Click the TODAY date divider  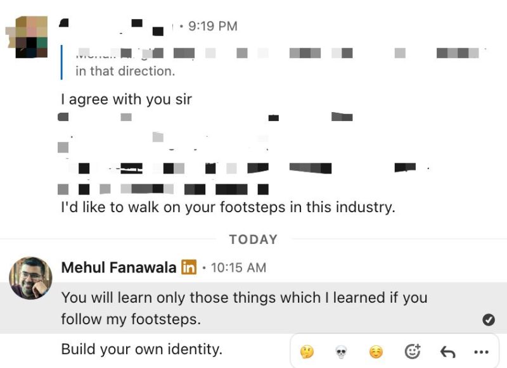253,239
